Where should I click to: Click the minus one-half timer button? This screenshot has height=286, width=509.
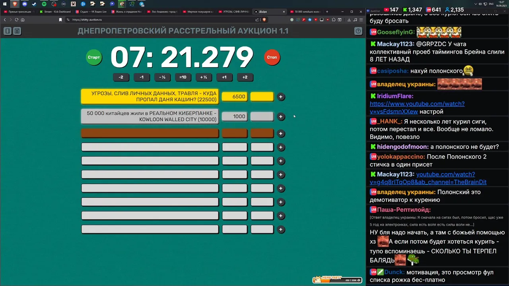[162, 77]
